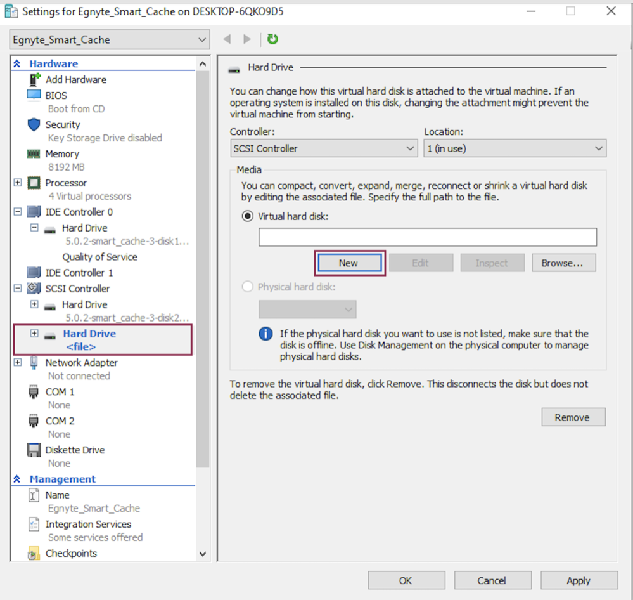The image size is (633, 600).
Task: Select Memory 8192 MB entry
Action: [x=62, y=160]
